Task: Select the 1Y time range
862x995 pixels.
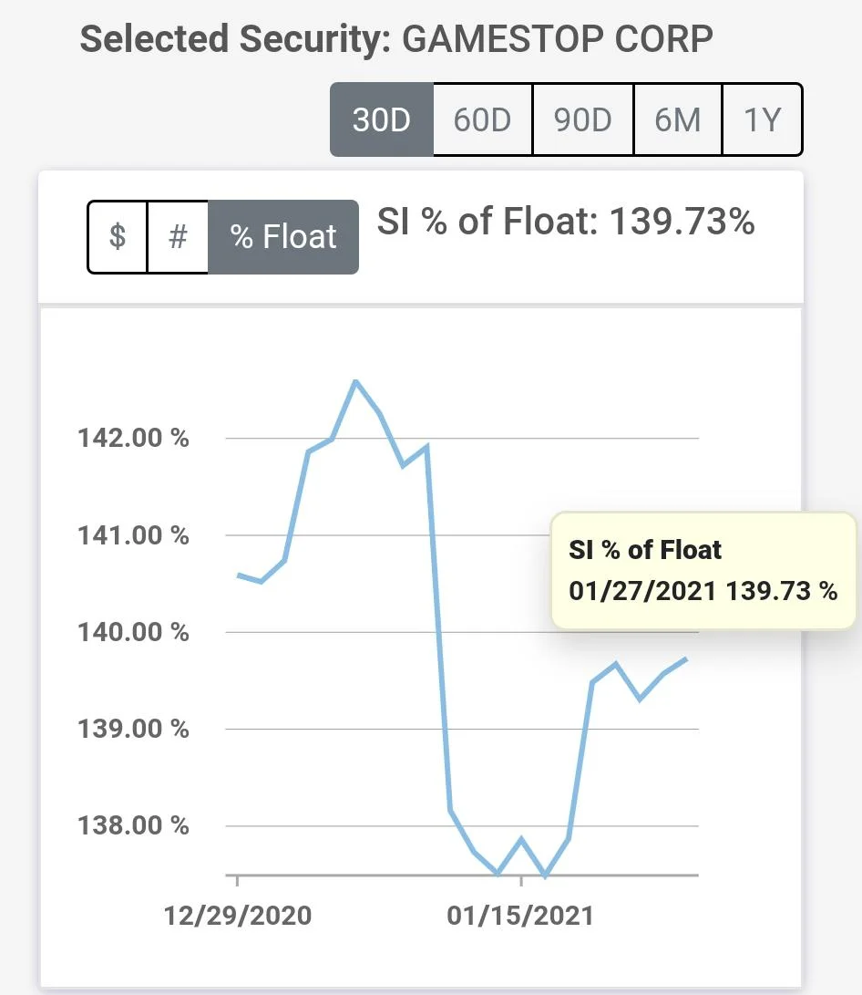Action: (762, 119)
